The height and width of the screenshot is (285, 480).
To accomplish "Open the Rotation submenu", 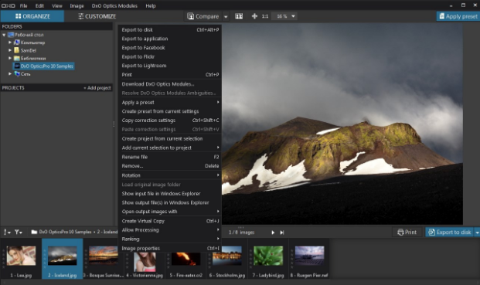I will 170,175.
